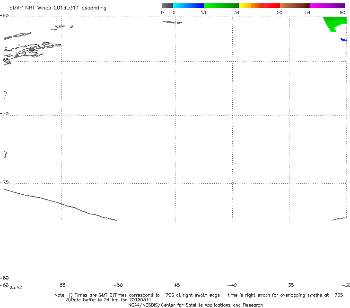Select the magenta 64-80 colorbar segment
Screen dimensions: 350x308
click(327, 6)
